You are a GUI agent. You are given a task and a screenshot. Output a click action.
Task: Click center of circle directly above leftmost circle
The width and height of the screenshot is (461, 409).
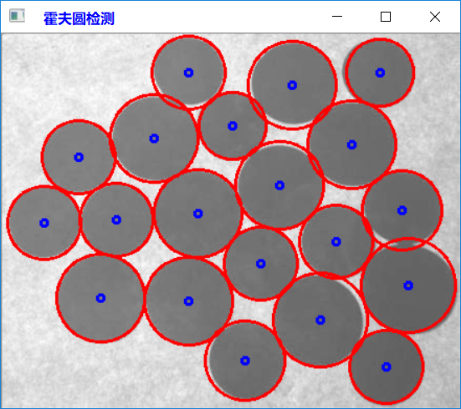tap(79, 157)
